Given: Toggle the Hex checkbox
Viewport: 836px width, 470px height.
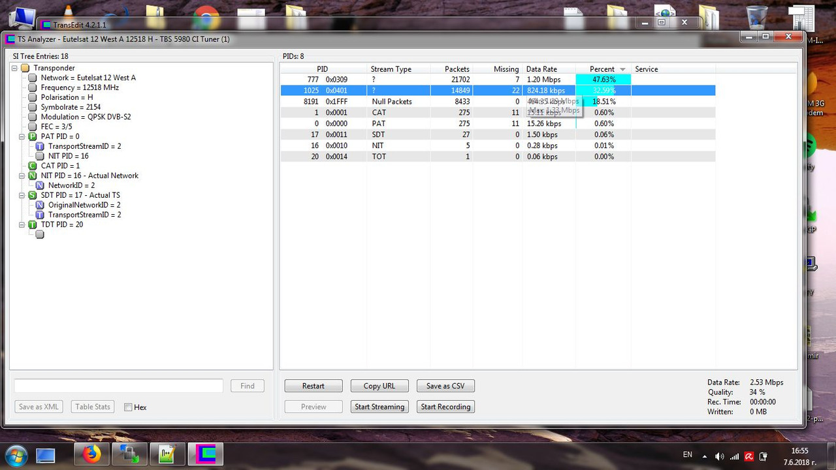Looking at the screenshot, I should pyautogui.click(x=128, y=407).
